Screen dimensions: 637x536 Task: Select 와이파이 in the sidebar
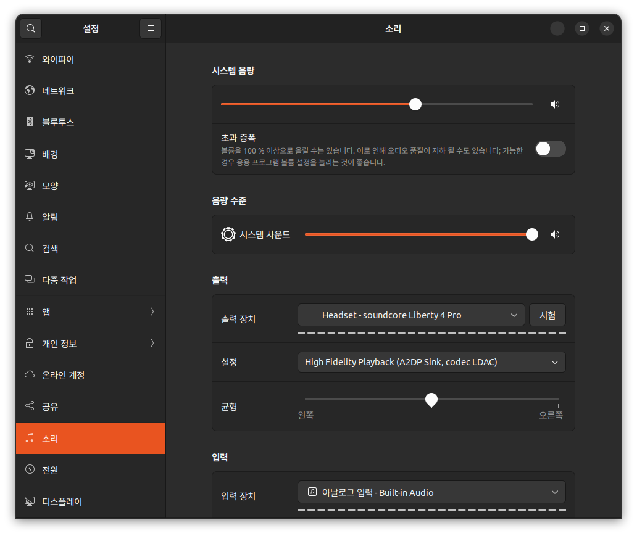(x=91, y=59)
